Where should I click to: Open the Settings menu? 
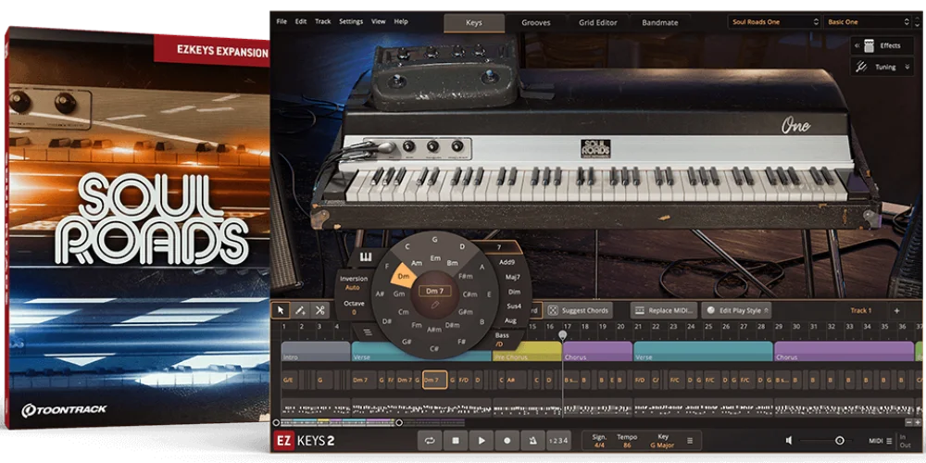(351, 21)
